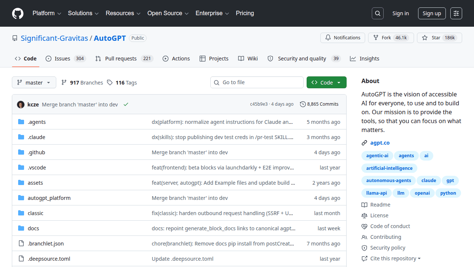
Task: Click the link icon beside agpt.co
Action: (364, 143)
